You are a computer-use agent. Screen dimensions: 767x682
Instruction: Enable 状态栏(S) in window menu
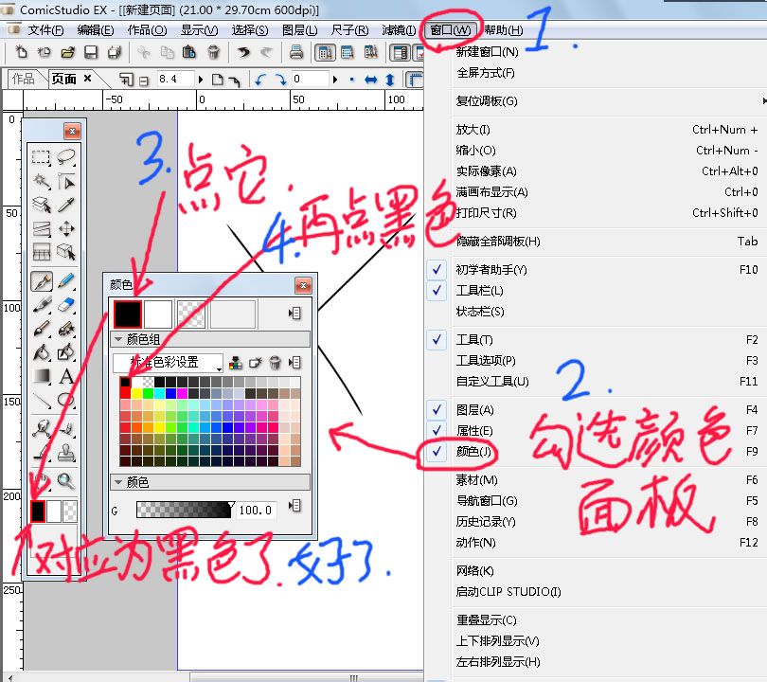coord(480,312)
